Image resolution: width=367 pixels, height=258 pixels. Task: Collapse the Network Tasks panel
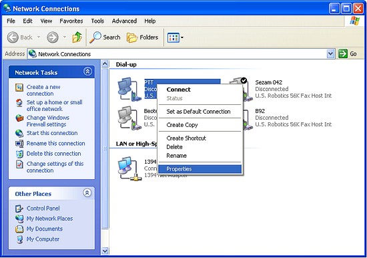[x=87, y=72]
